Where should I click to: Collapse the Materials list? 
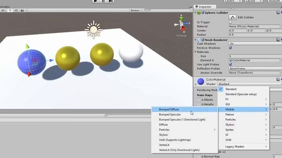pos(195,52)
